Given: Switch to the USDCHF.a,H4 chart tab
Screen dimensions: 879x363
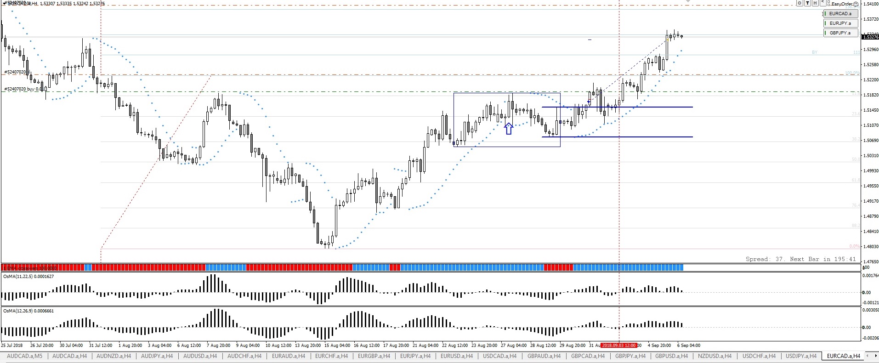Looking at the screenshot, I should point(759,356).
